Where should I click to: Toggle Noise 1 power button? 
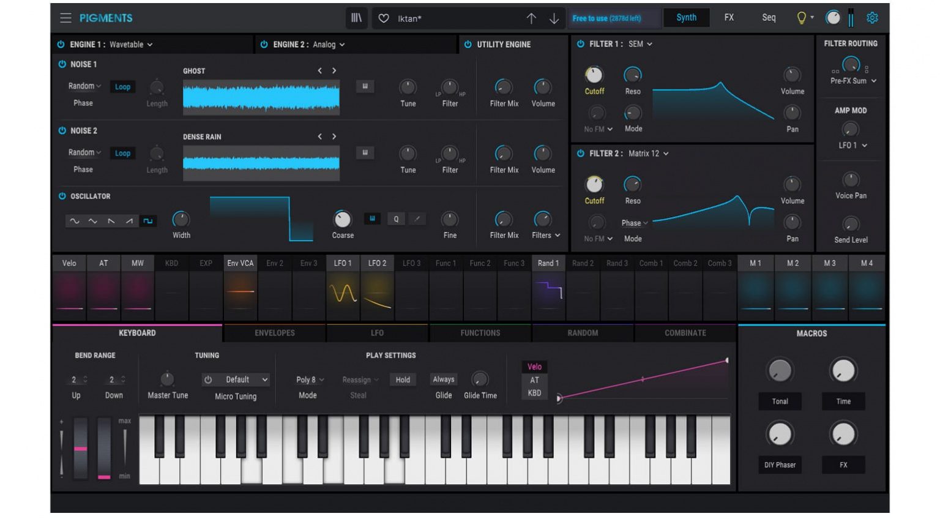tap(62, 64)
